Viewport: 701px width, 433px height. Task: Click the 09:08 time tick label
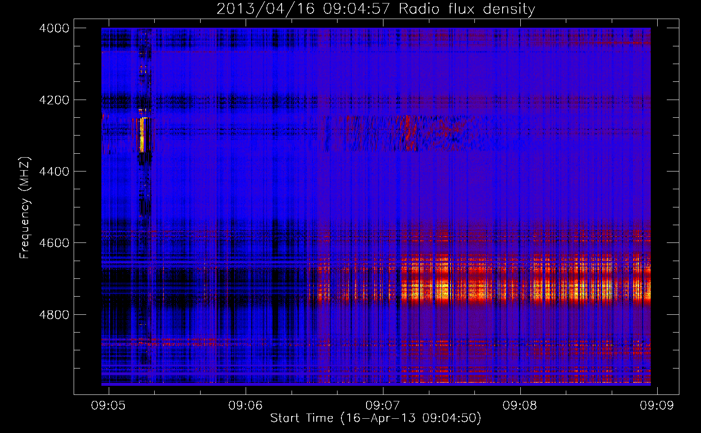[520, 405]
